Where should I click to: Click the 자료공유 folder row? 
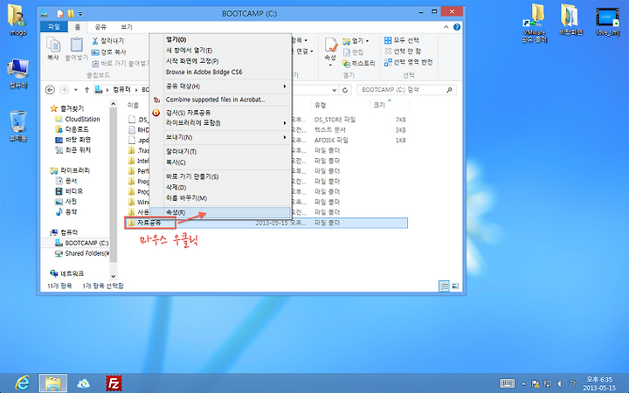266,223
